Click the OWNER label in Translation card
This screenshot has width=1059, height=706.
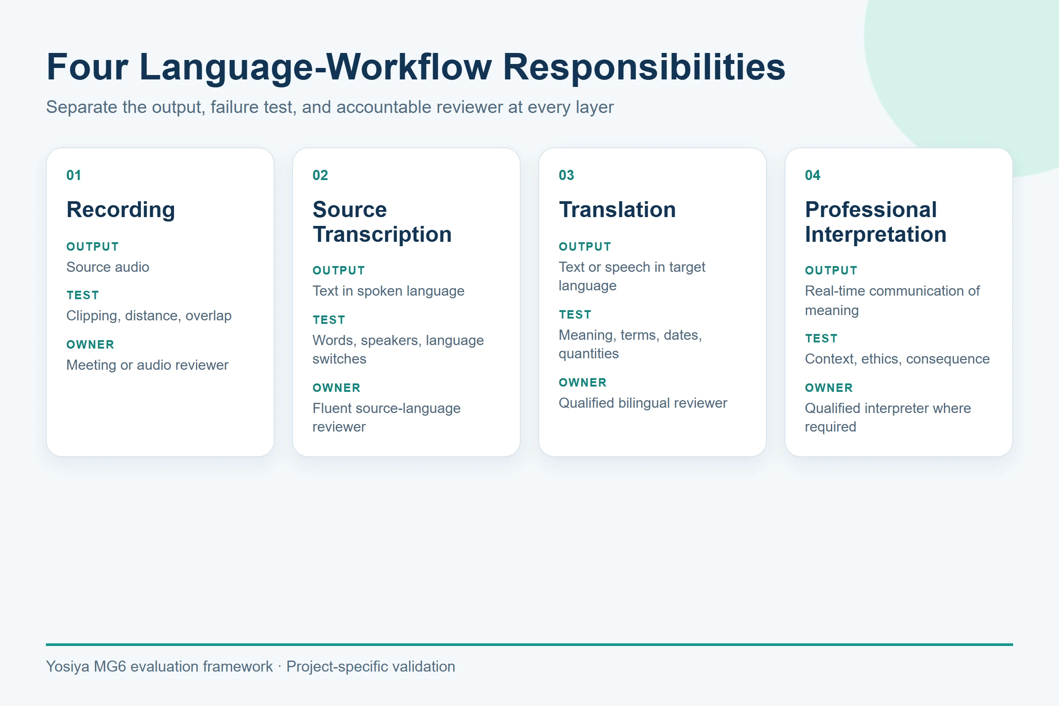pos(582,383)
